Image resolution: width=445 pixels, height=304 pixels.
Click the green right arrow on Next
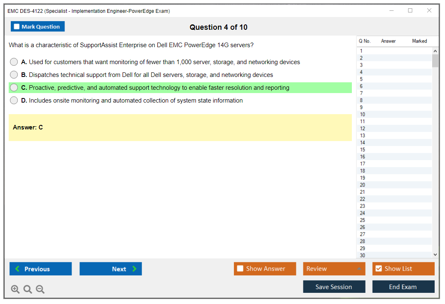[135, 269]
